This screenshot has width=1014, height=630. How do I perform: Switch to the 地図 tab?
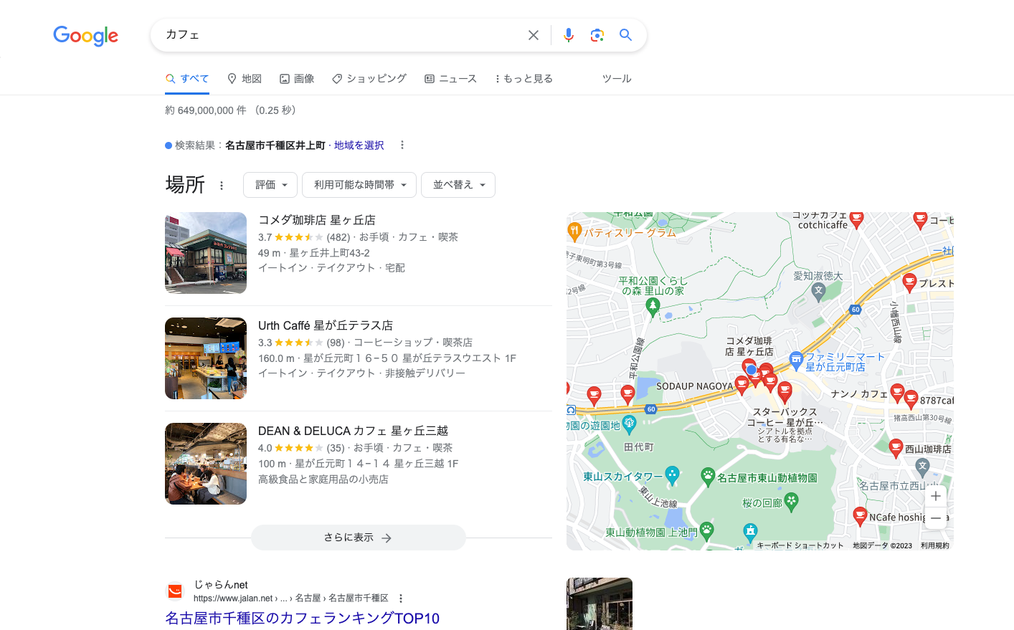click(245, 79)
